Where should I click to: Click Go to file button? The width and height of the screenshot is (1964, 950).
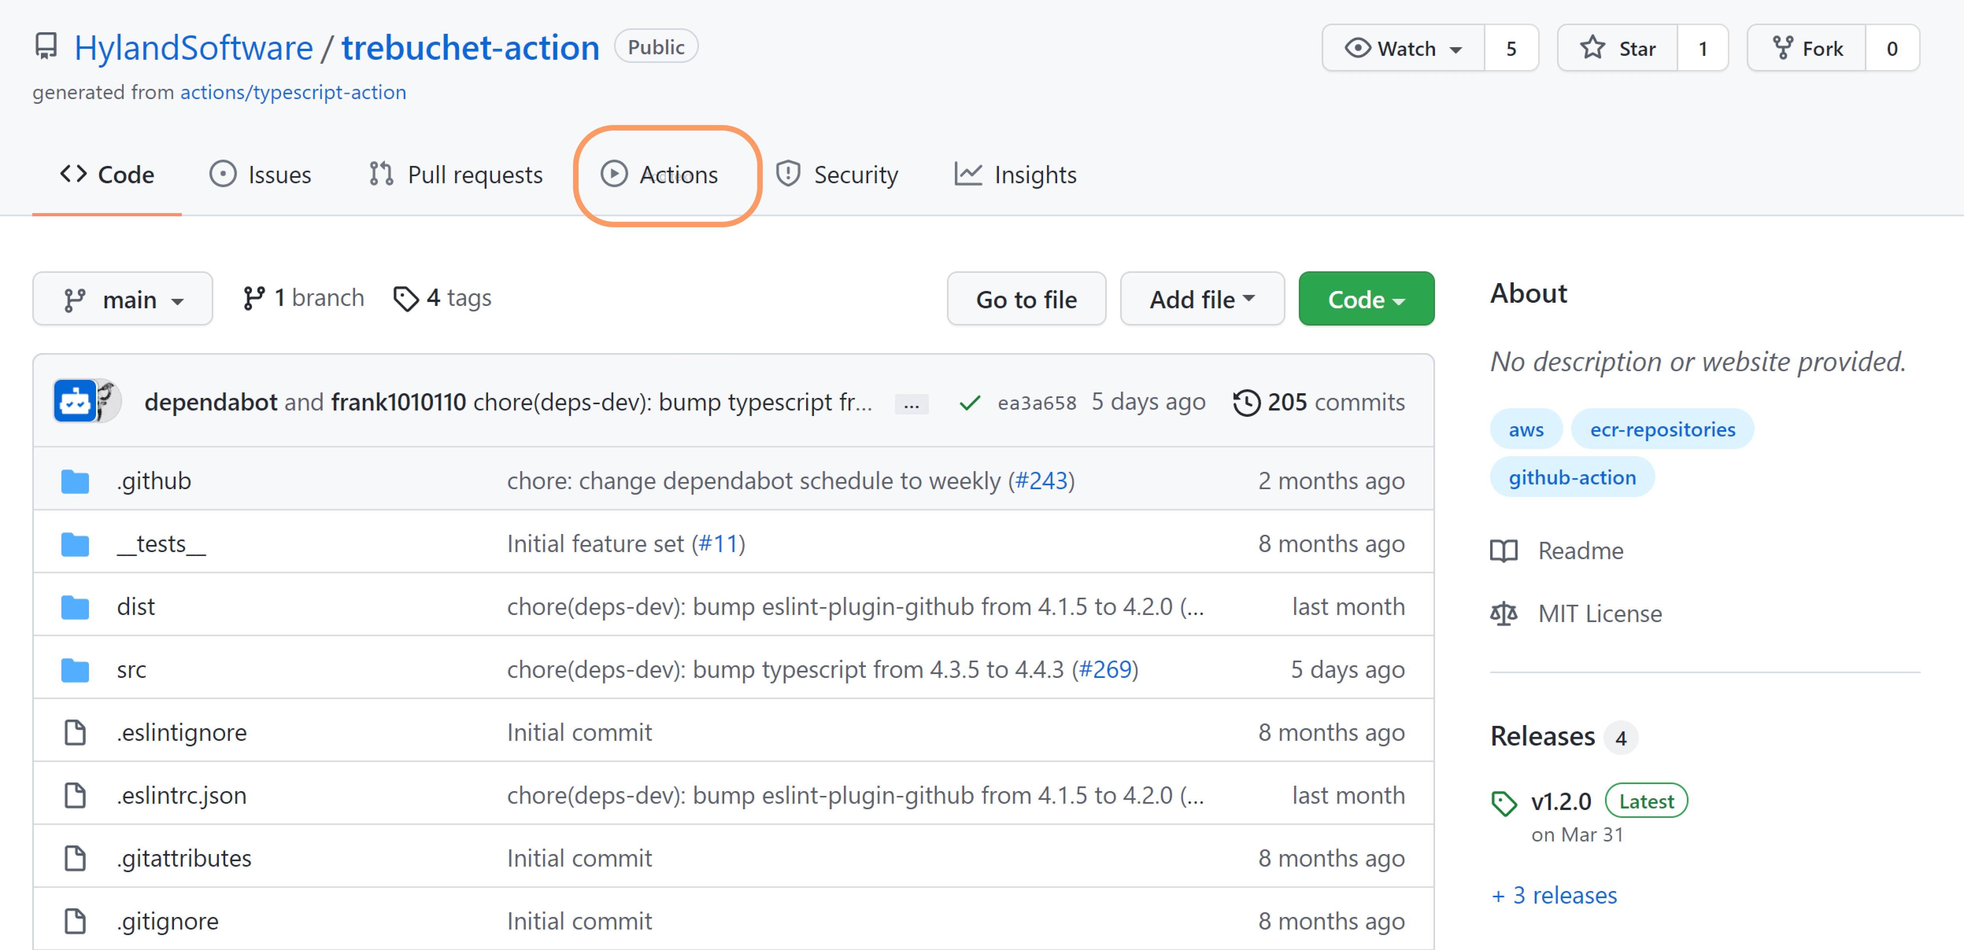(1026, 298)
